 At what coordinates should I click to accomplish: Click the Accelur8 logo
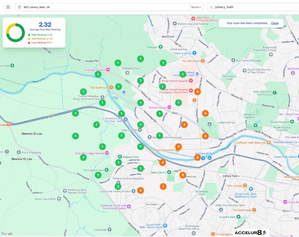point(250,233)
